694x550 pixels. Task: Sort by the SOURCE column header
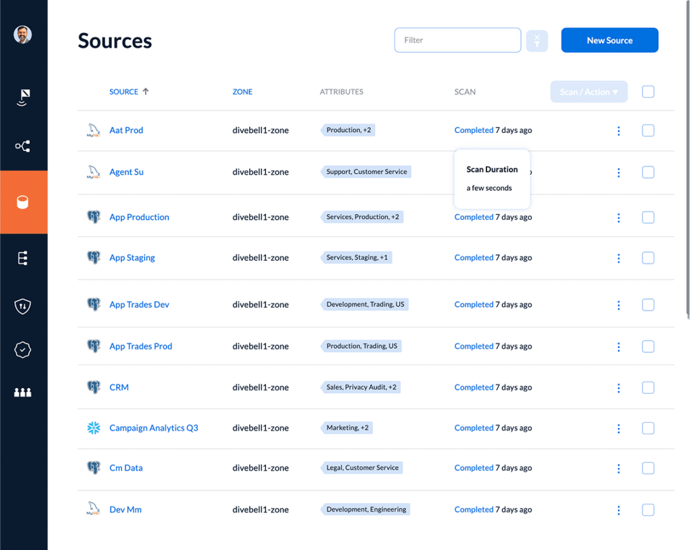pyautogui.click(x=124, y=91)
